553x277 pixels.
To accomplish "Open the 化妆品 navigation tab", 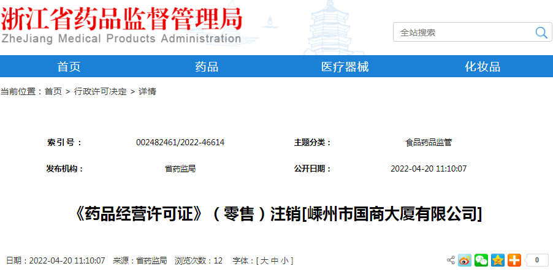I will 482,67.
